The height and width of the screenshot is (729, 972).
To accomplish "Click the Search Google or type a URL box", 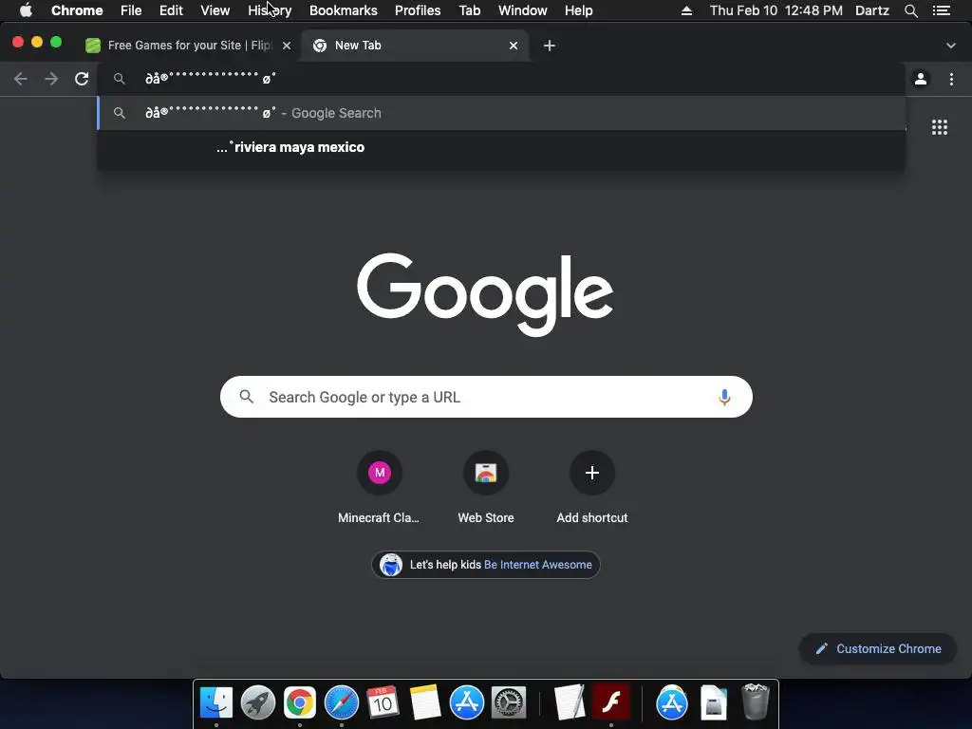I will 486,397.
